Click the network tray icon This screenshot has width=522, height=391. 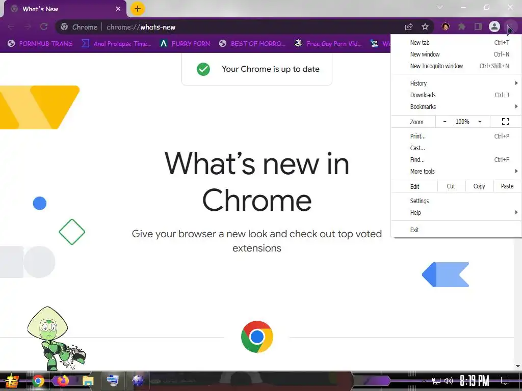point(436,381)
